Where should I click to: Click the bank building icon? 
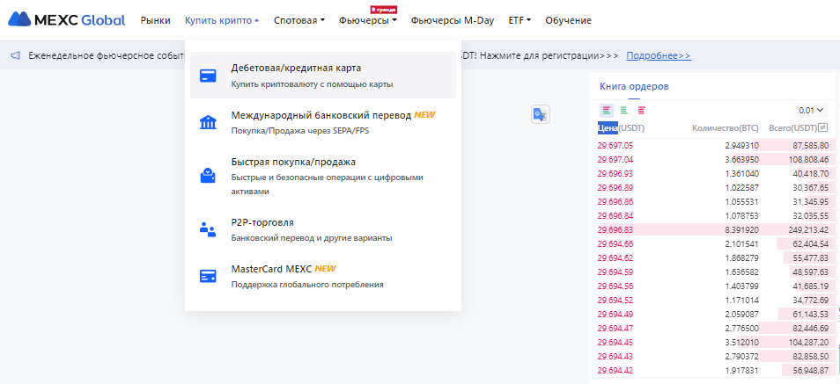tap(208, 122)
